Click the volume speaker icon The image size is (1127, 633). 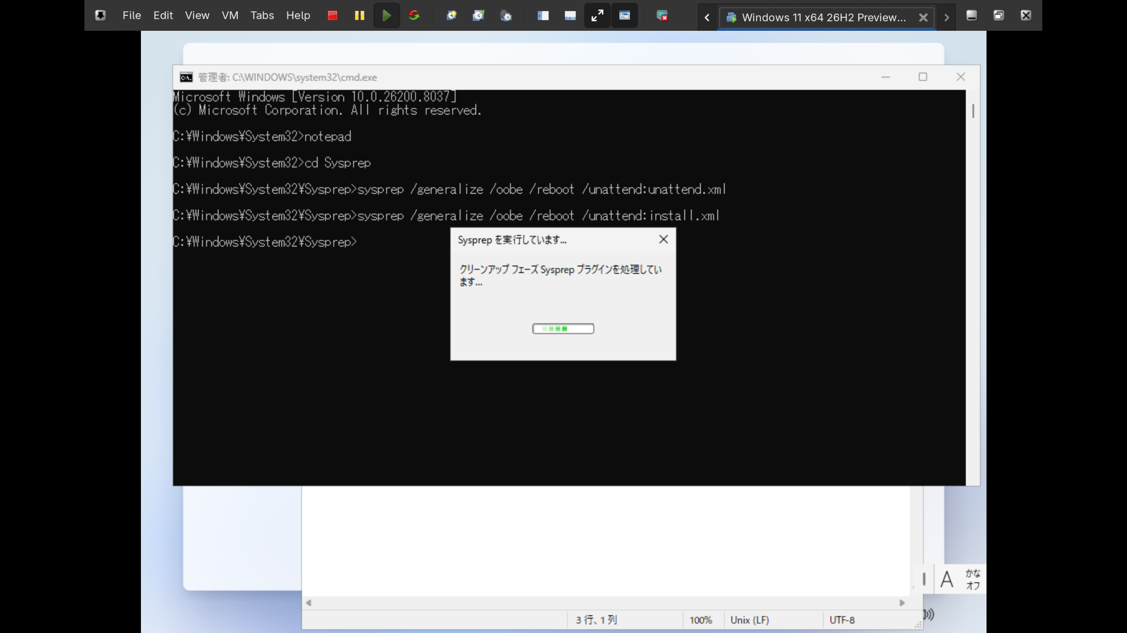click(x=929, y=614)
